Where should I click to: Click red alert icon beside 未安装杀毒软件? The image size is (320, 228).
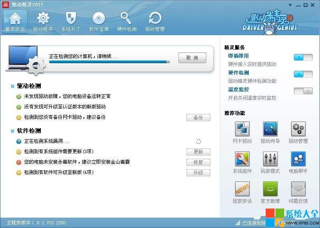(19, 162)
